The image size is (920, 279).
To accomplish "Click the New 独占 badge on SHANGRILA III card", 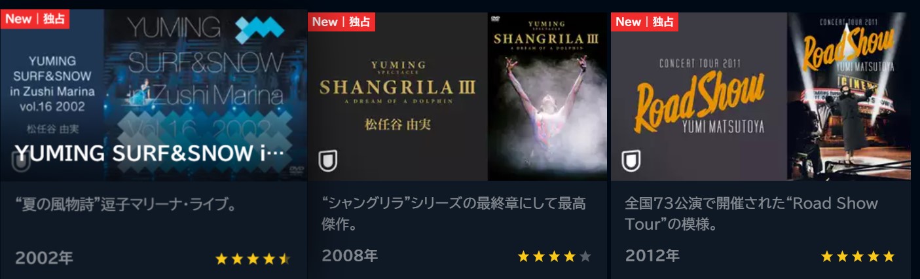I will [x=341, y=22].
